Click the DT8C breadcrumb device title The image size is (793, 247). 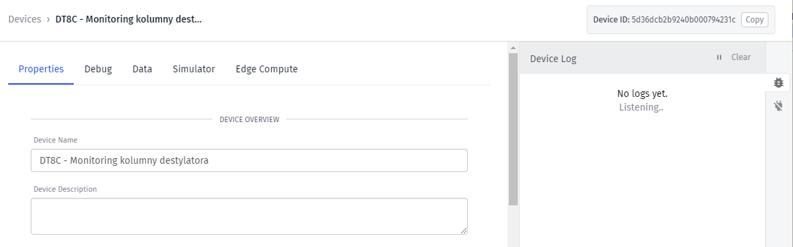click(x=128, y=20)
